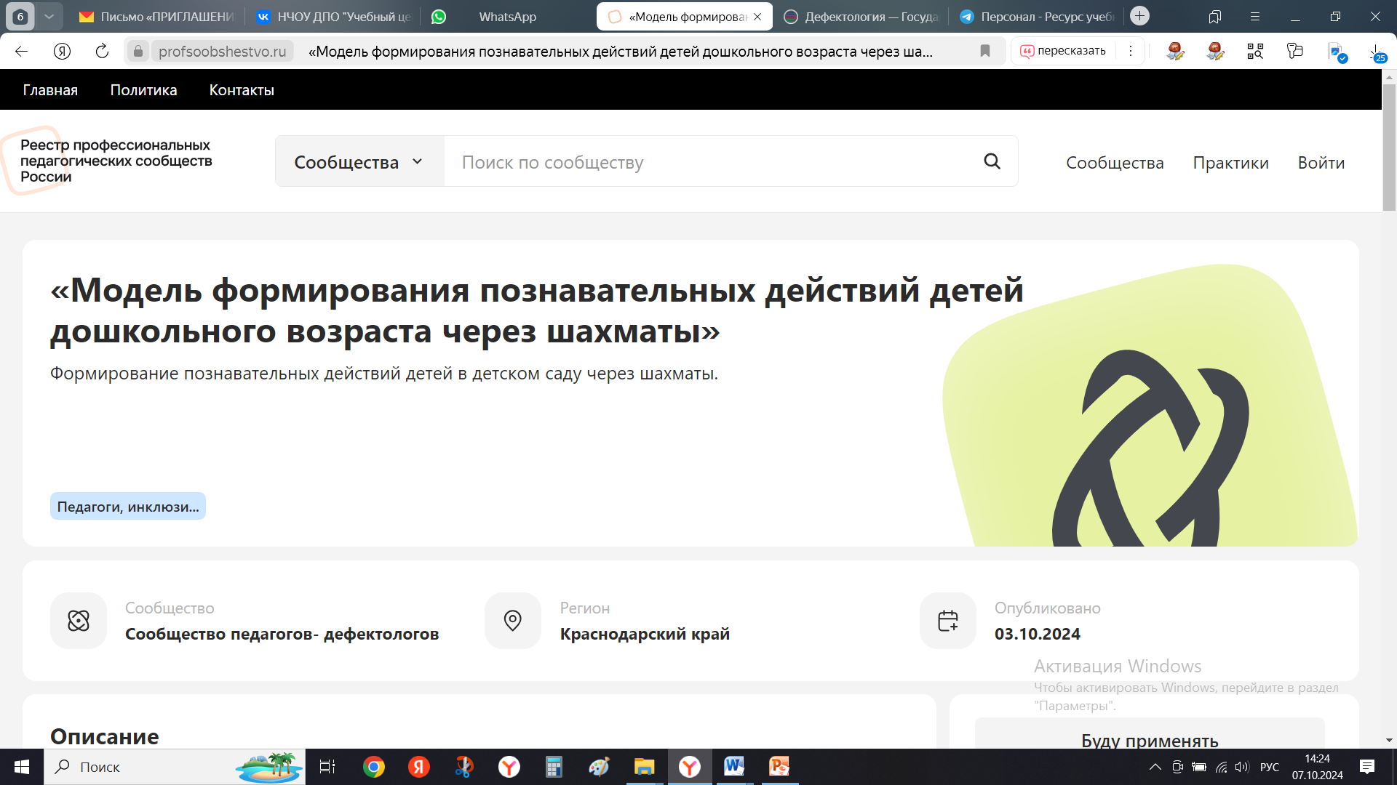Open Главная in the black nav bar
Viewport: 1397px width, 785px height.
[x=50, y=90]
